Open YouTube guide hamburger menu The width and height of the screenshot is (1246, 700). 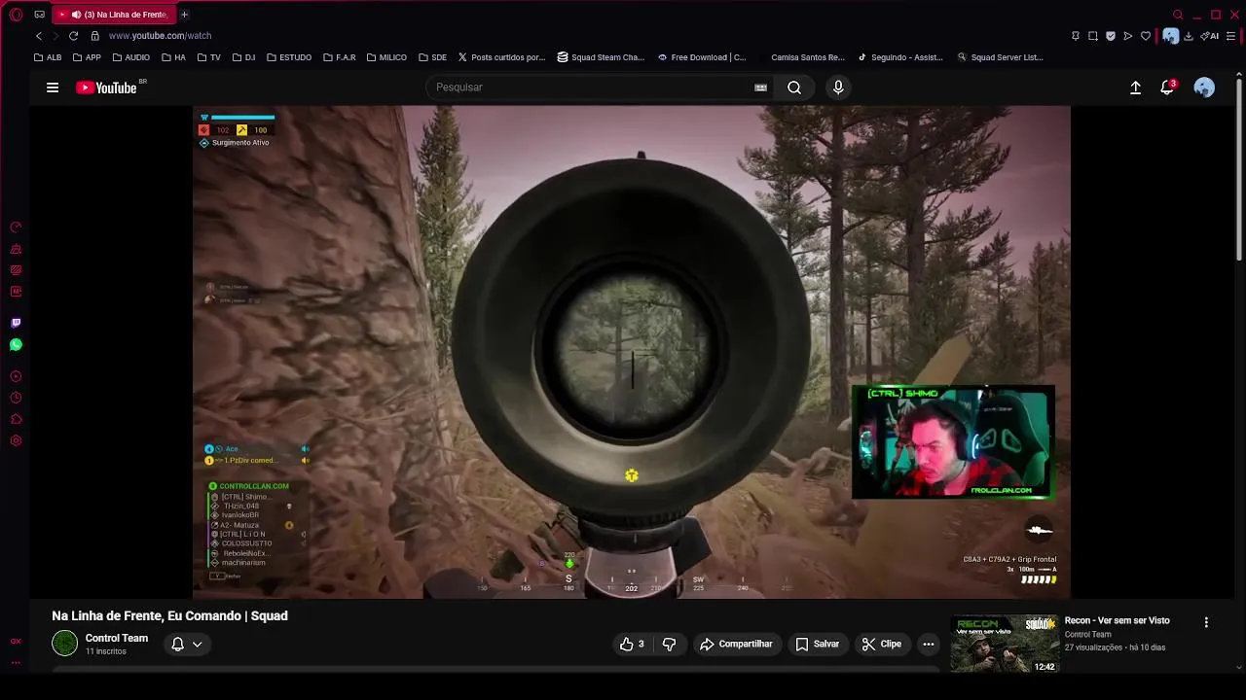53,87
